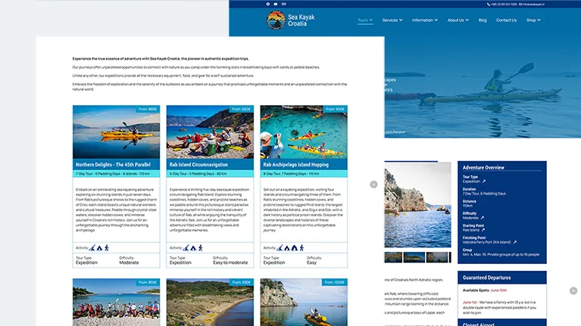Open the Contact Us menu item

pyautogui.click(x=506, y=20)
